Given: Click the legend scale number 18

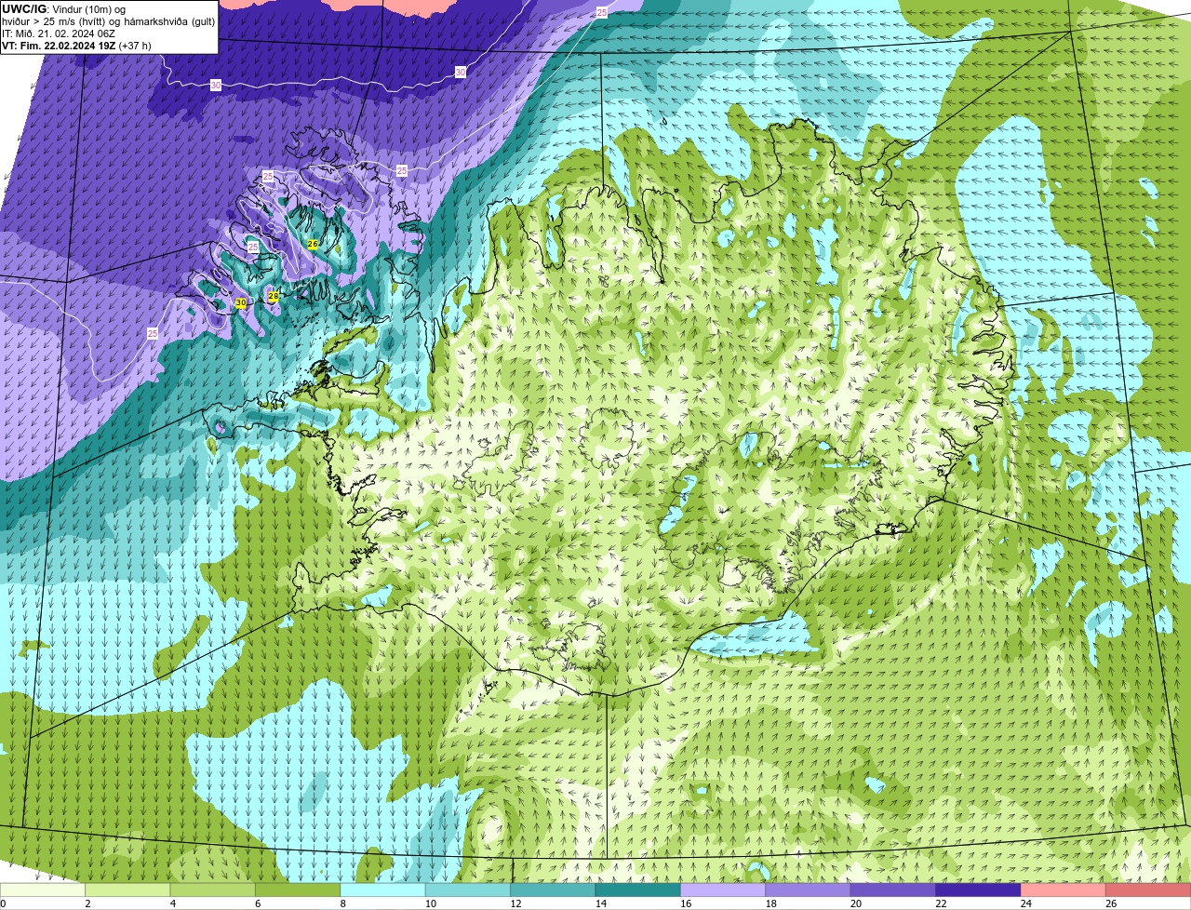Looking at the screenshot, I should 770,903.
